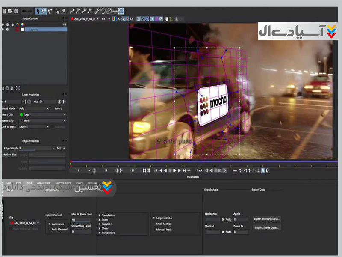
Task: Click the Save Project icon
Action: point(16,11)
